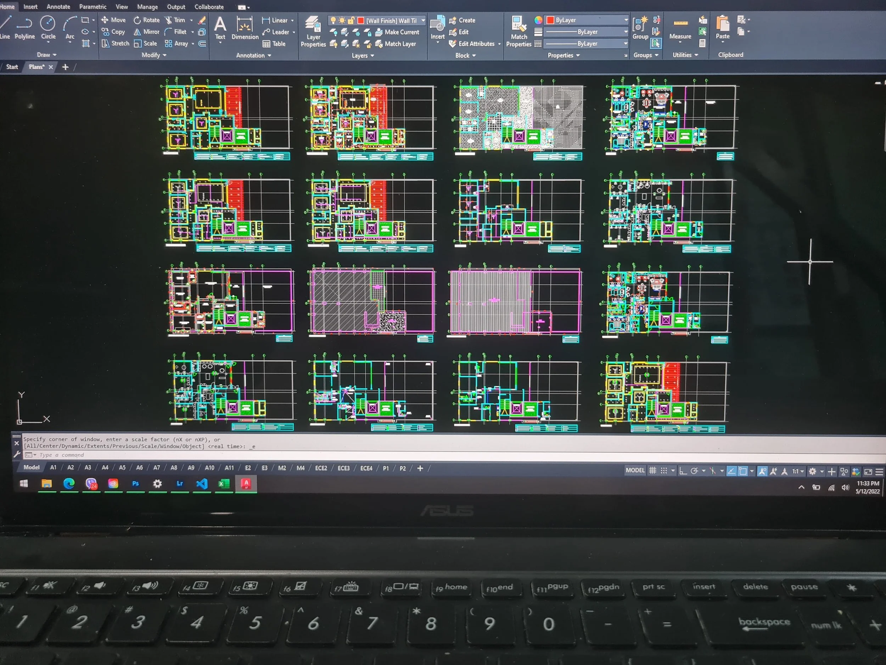Click the red ByLayer color swatch
The width and height of the screenshot is (886, 665).
tap(550, 20)
